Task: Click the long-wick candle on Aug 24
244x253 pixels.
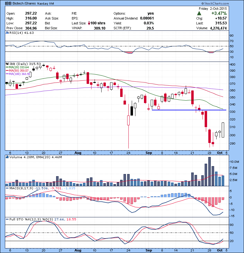Action: (x=128, y=126)
